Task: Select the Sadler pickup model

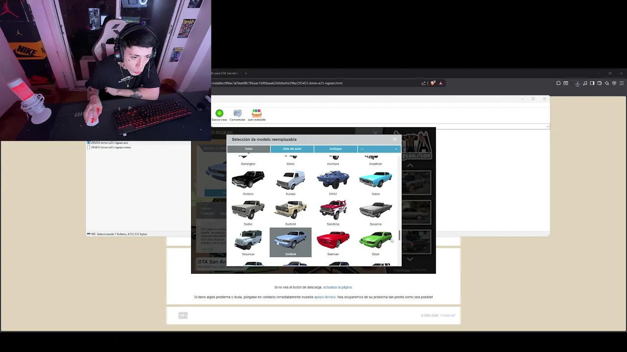Action: pos(248,213)
